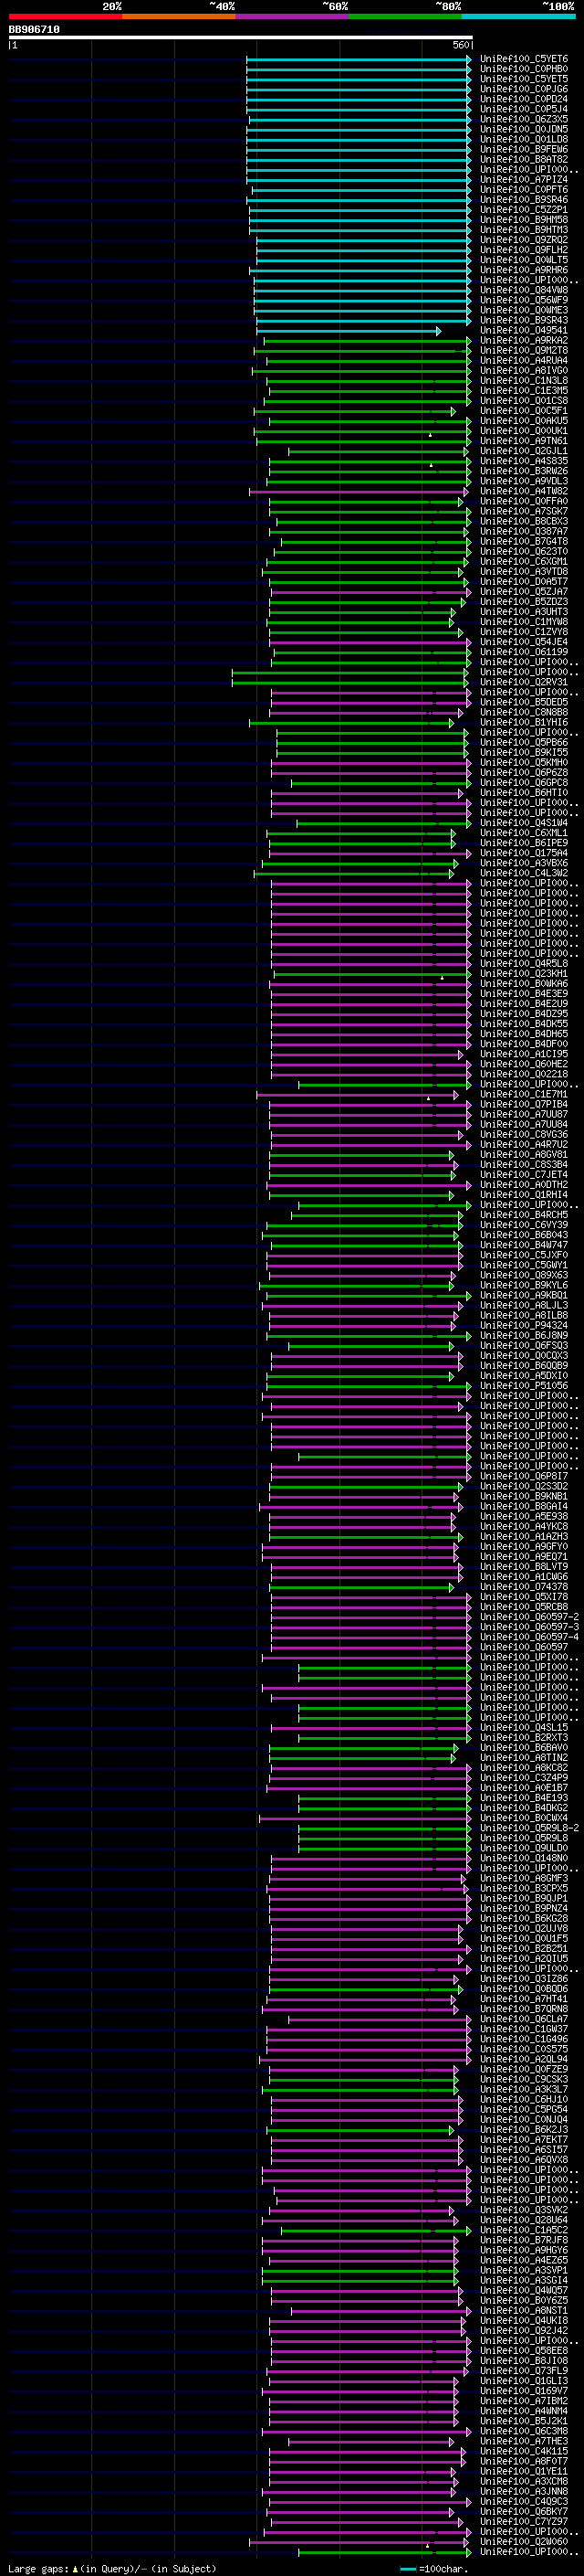Open hit UniRef100_Q6Z3X5

[x=524, y=119]
